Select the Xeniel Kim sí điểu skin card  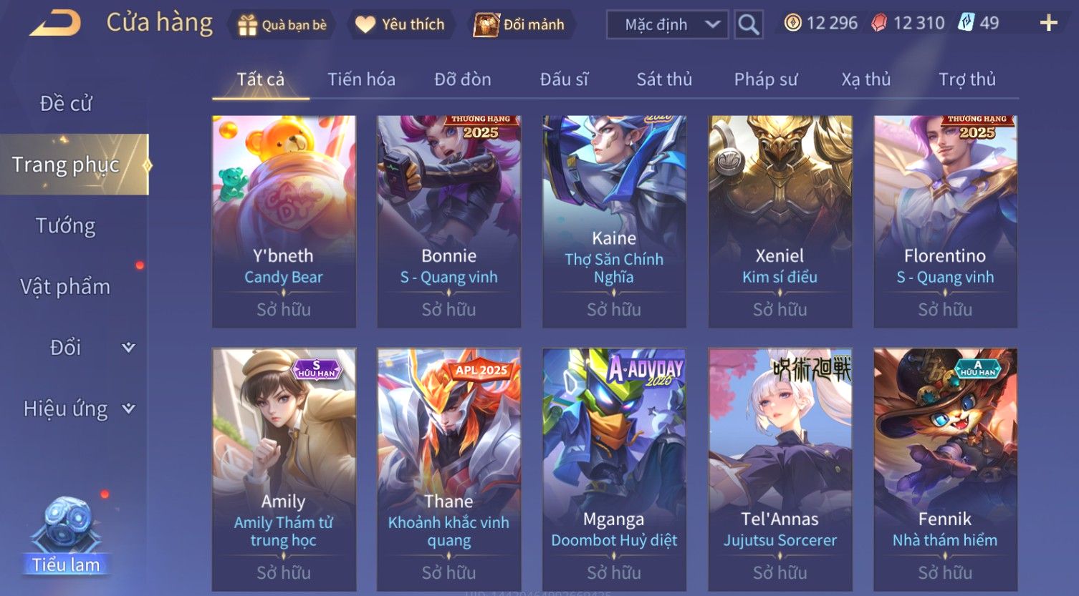click(x=780, y=222)
